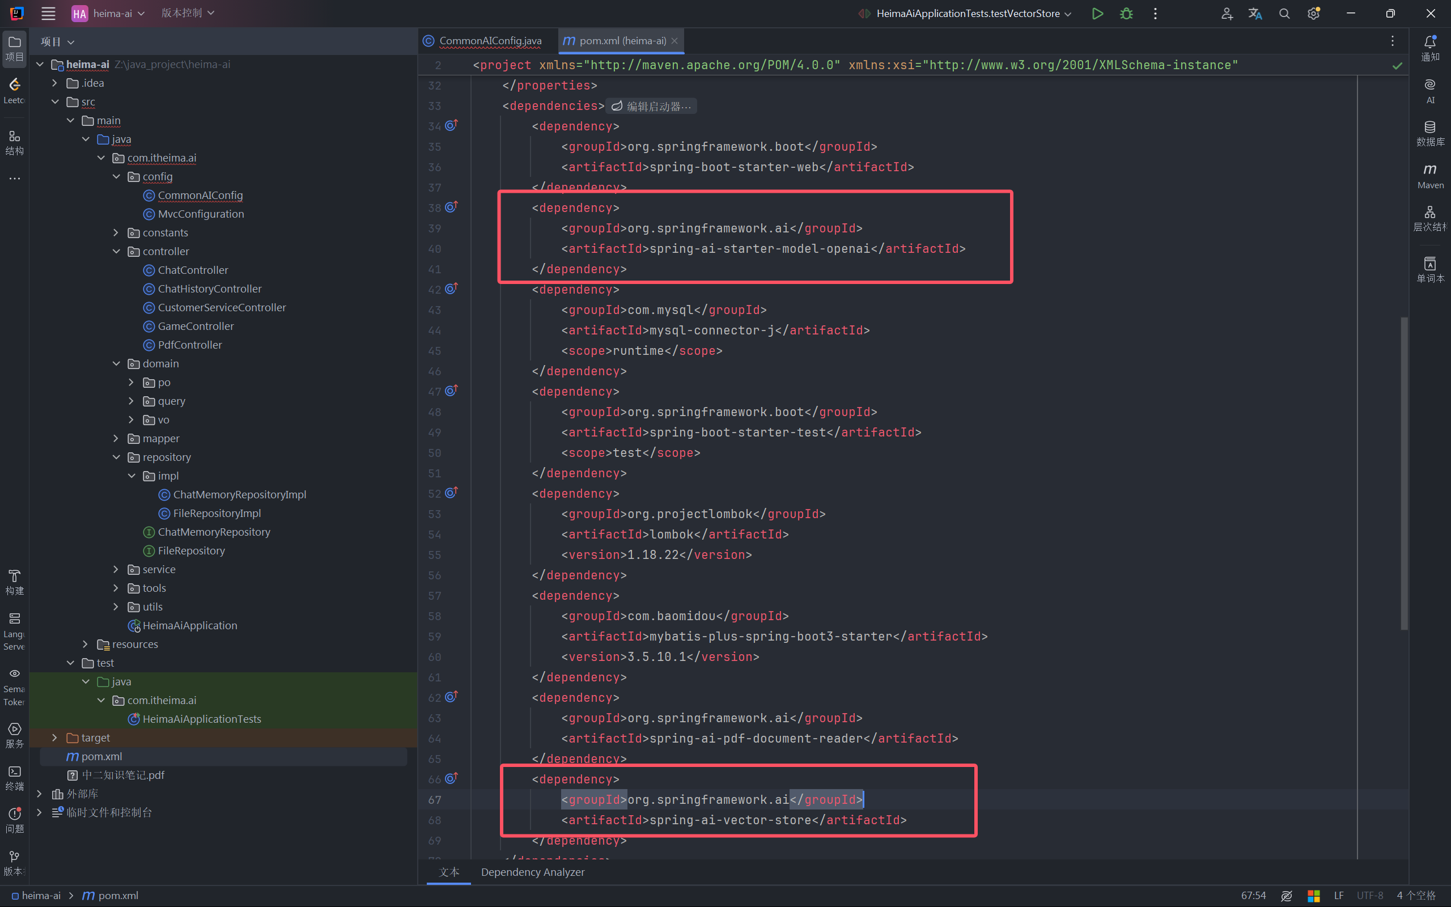Click heima-ai breadcrumb in status bar
Viewport: 1451px width, 907px height.
point(36,896)
